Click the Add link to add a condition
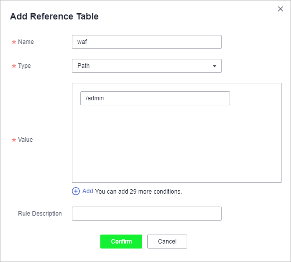Viewport: 291px width, 262px height. [87, 191]
